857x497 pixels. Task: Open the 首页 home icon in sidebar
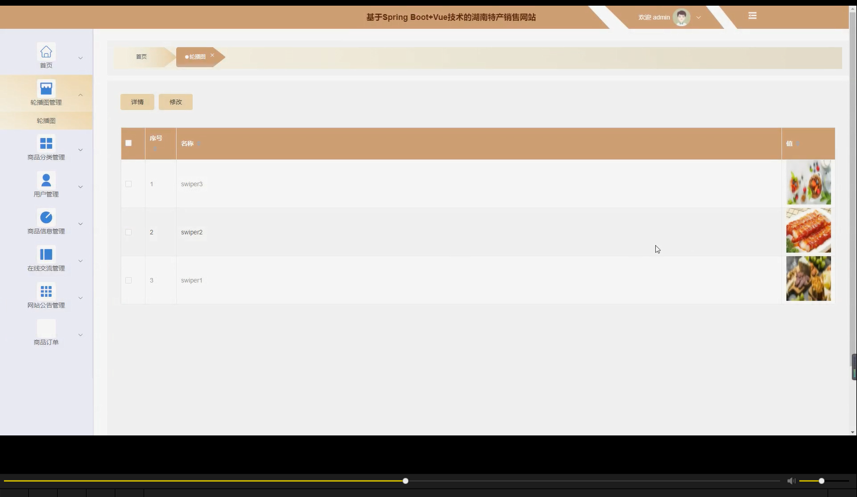[46, 51]
